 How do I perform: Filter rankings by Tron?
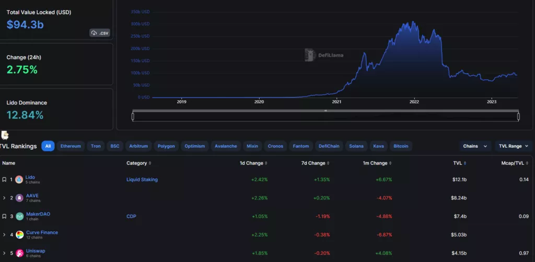[x=96, y=146]
